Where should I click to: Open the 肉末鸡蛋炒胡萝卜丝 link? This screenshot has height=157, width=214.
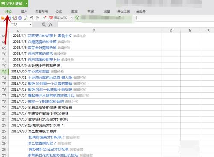point(44,60)
